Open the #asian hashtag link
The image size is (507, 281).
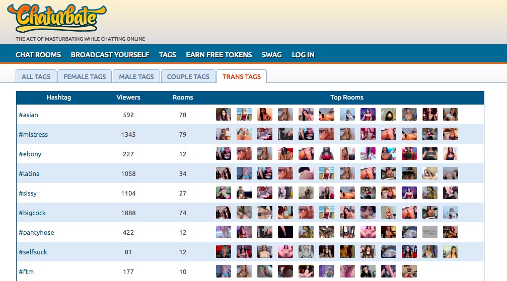tap(28, 115)
